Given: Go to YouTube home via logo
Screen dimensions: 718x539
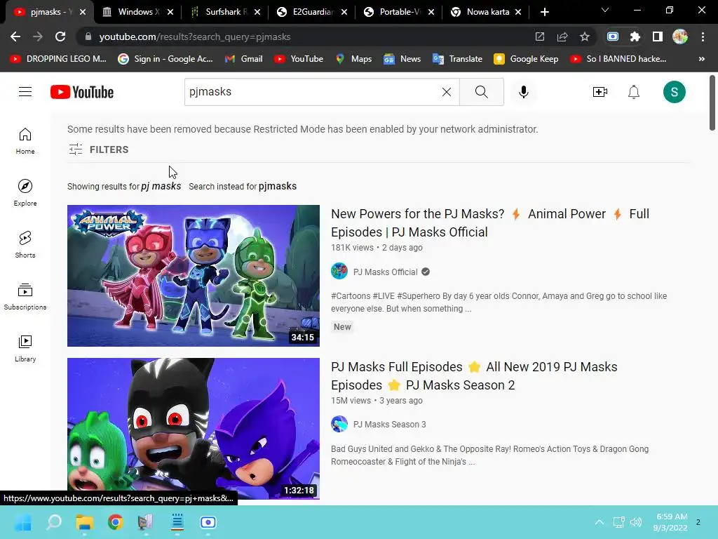Looking at the screenshot, I should pyautogui.click(x=82, y=92).
